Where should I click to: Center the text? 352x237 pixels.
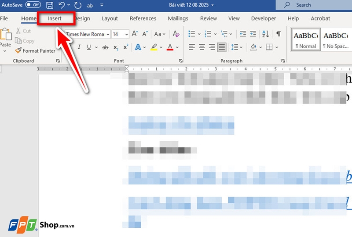pyautogui.click(x=202, y=47)
